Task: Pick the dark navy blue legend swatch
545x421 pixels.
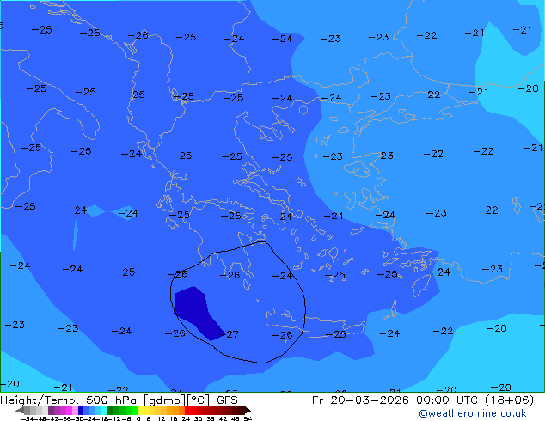Action: click(x=81, y=410)
